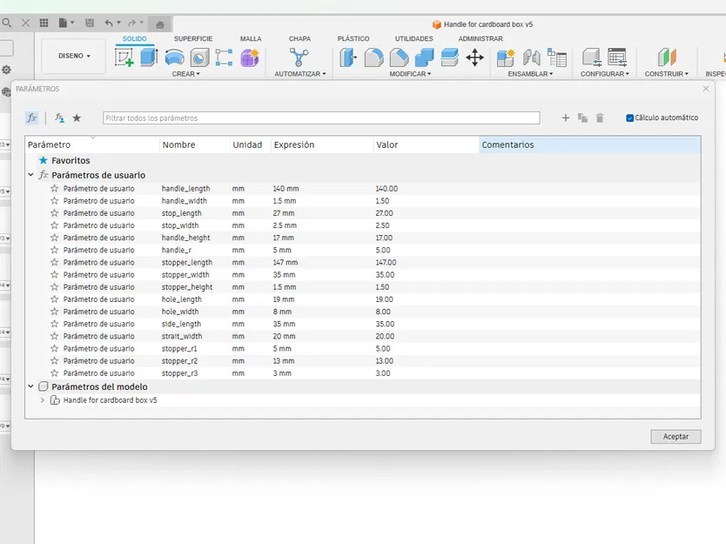Open the DISEÑO workspace dropdown
The image size is (726, 544).
[x=74, y=56]
